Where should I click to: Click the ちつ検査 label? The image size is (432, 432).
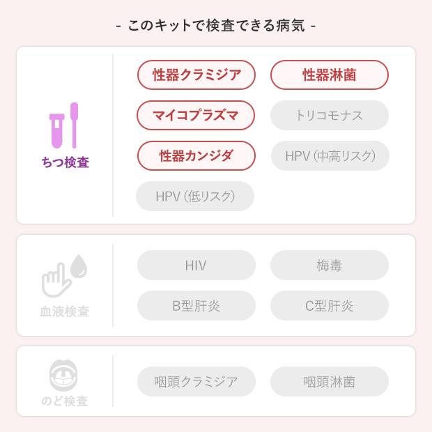65,163
